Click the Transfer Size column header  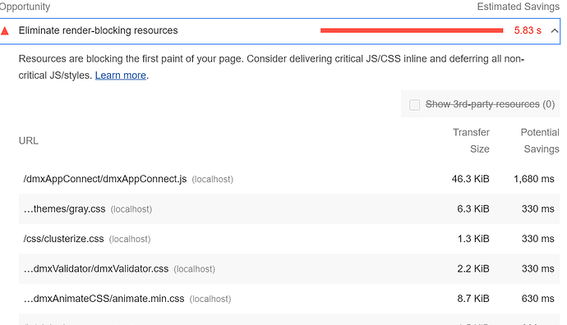pos(471,140)
